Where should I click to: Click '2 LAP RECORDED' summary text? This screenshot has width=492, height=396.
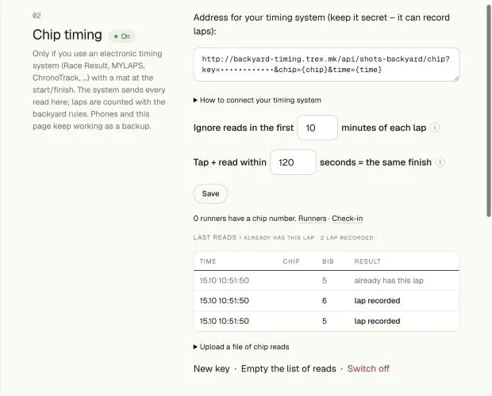[x=347, y=238]
